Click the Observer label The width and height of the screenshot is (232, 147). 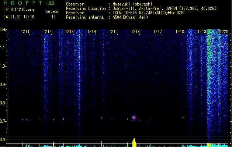(x=75, y=4)
